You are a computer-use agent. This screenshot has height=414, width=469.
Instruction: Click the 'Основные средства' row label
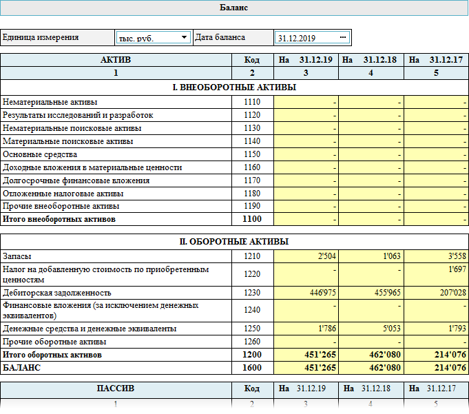click(40, 154)
